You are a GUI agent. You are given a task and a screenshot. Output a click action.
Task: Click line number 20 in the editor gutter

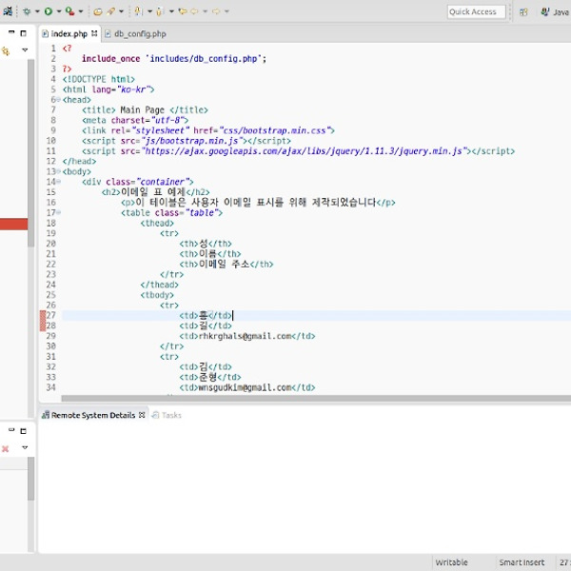(x=51, y=244)
